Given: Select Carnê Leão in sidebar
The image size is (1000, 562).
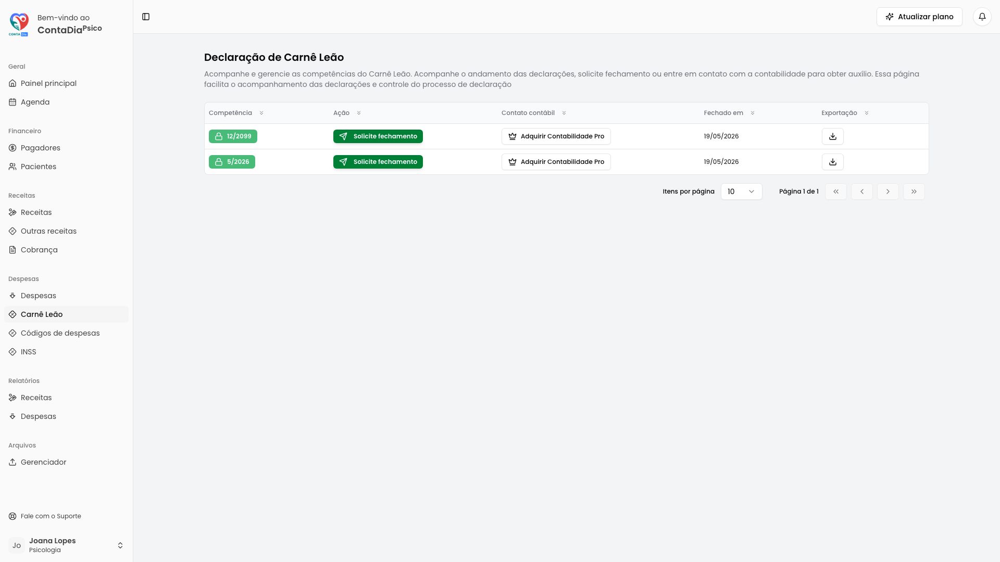Looking at the screenshot, I should click(66, 314).
